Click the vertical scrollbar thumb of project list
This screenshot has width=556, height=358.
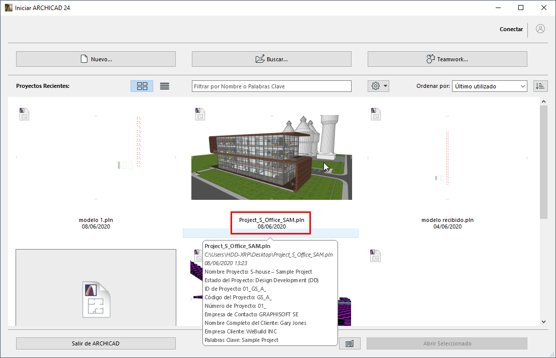pos(543,162)
